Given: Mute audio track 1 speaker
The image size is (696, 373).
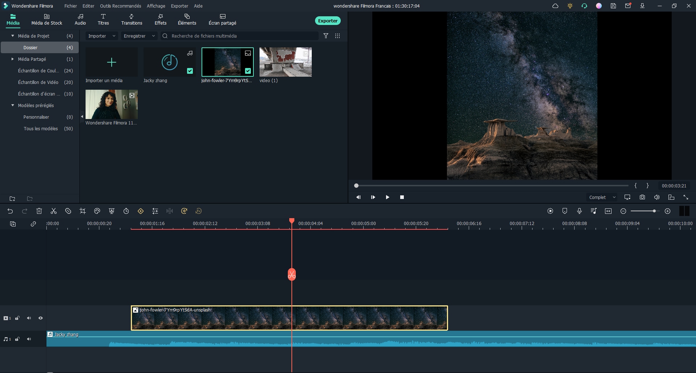Looking at the screenshot, I should [x=29, y=339].
